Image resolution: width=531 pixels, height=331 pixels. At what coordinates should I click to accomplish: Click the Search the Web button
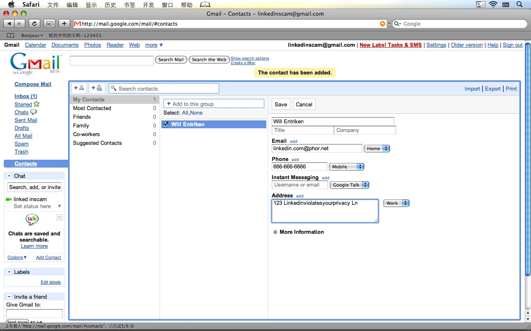209,60
